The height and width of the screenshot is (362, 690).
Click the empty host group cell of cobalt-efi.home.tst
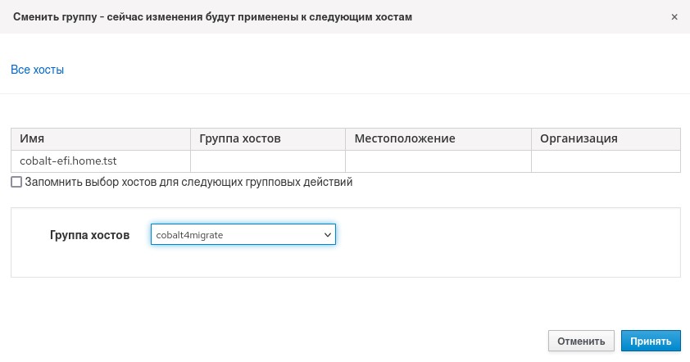click(267, 161)
